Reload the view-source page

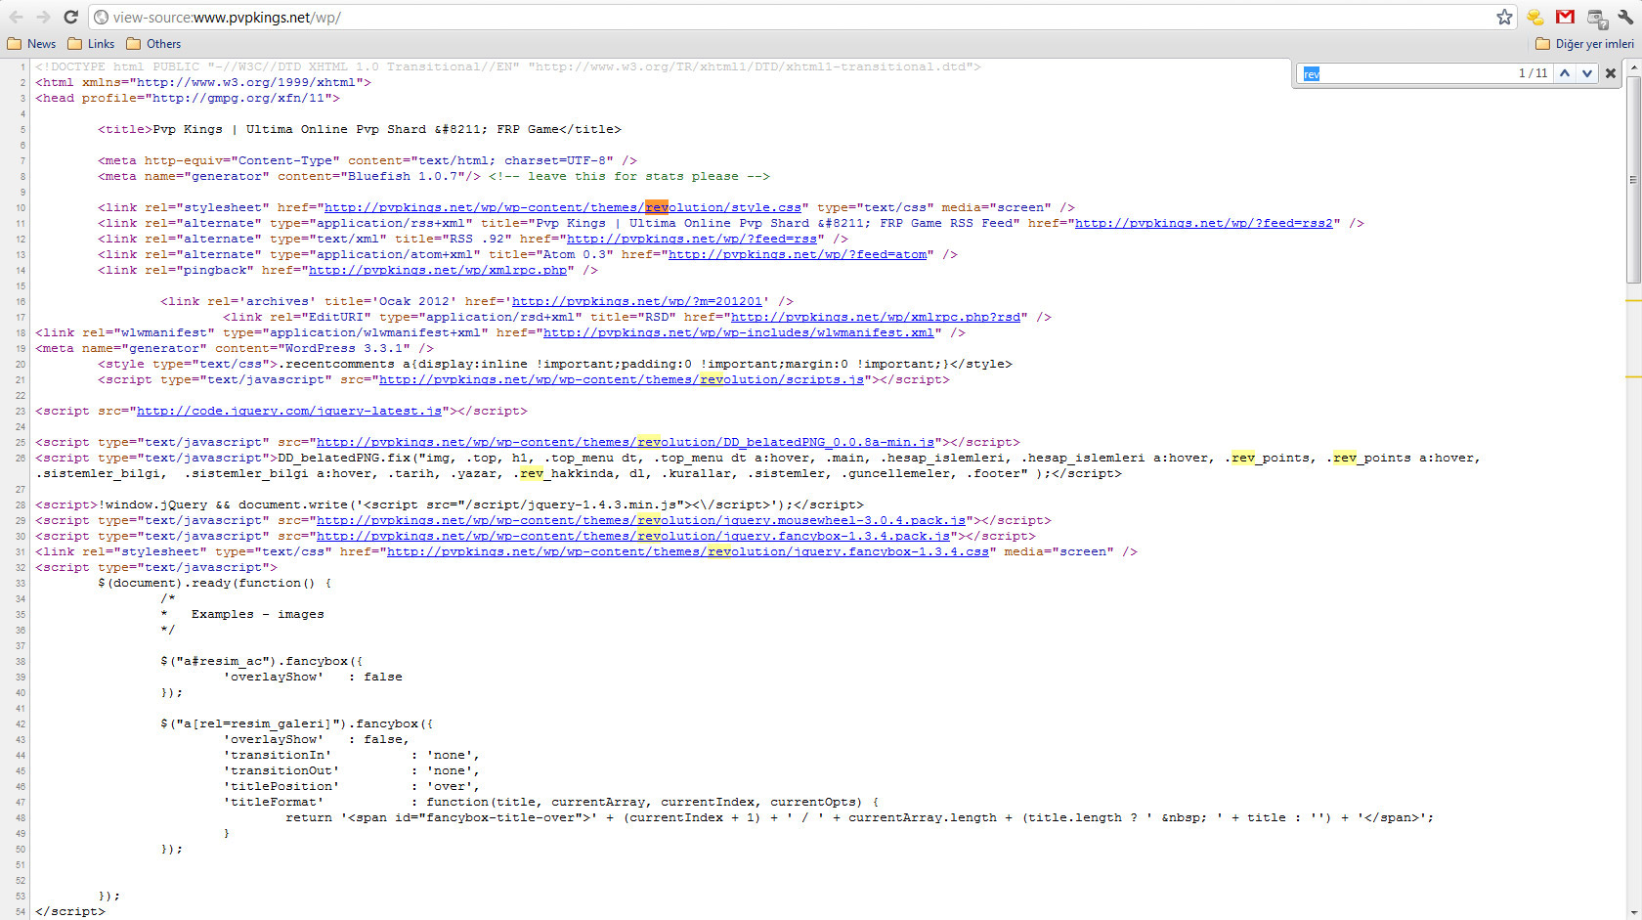[70, 17]
